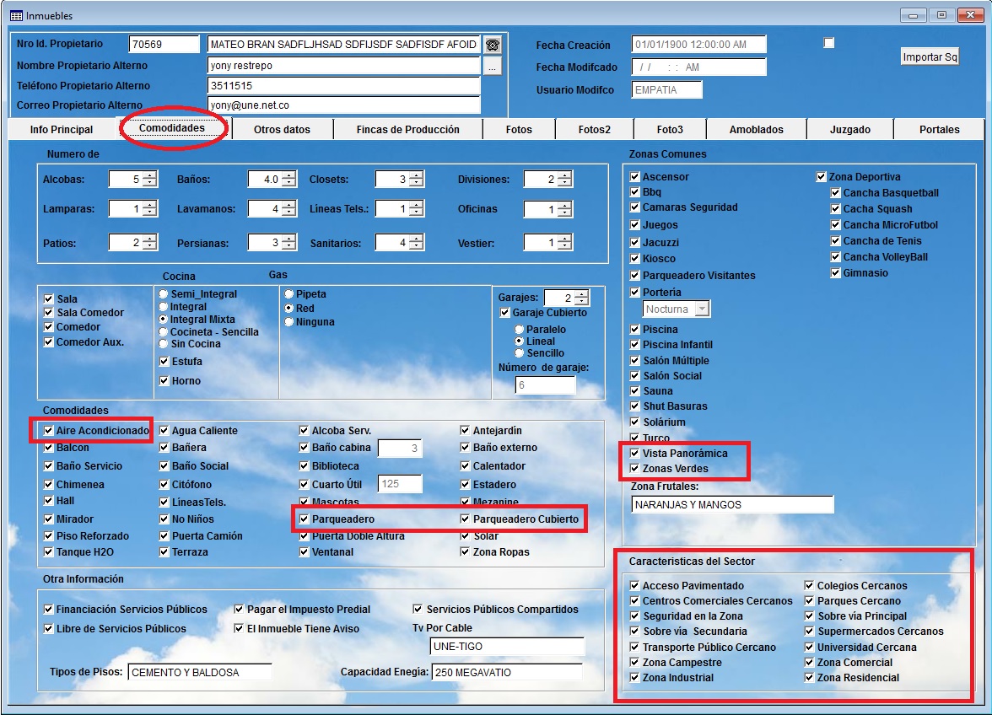Adjust the Garajes spinner arrows

[581, 298]
